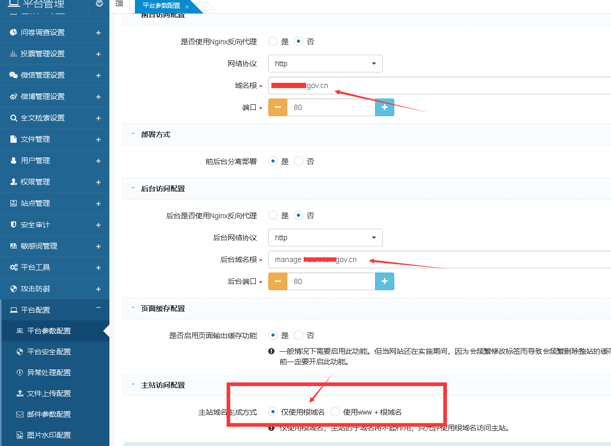Click the sidebar collapse hamburger icon

tap(119, 4)
